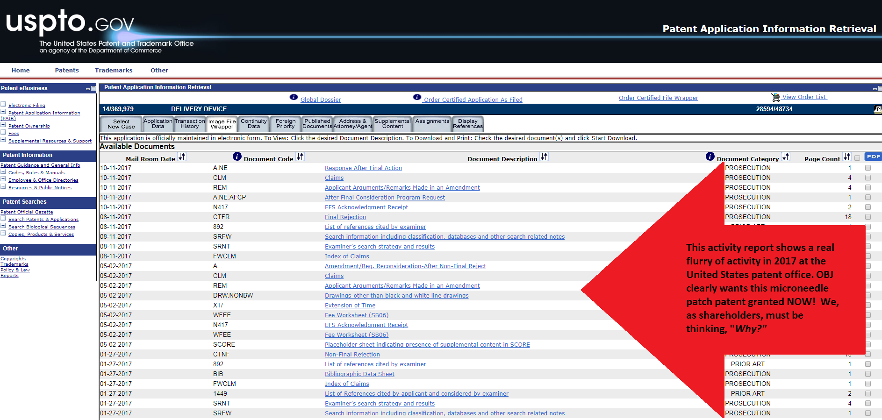Switch to the Application Data tab
Viewport: 882px width, 420px height.
pos(158,124)
